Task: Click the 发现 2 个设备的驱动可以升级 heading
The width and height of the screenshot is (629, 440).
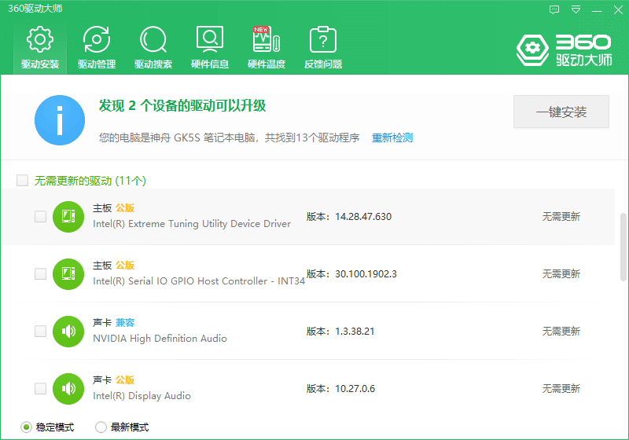Action: coord(182,105)
